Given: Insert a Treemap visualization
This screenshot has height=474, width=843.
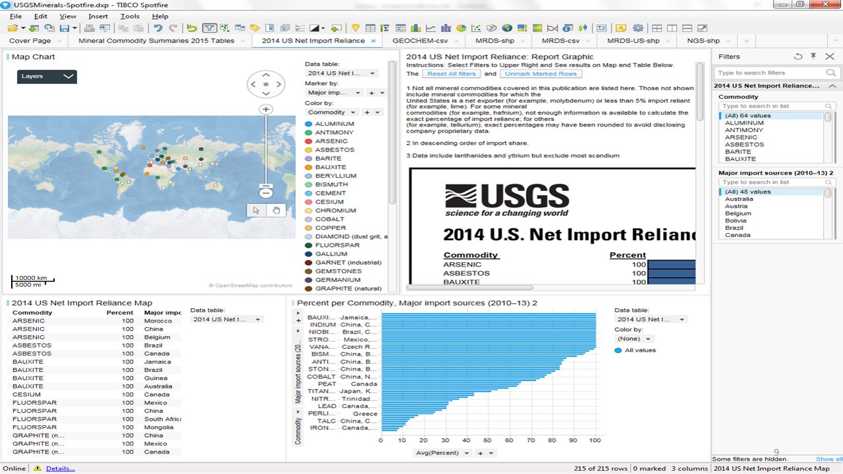Looking at the screenshot, I should point(522,28).
